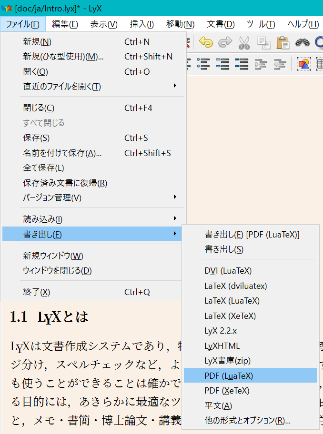The image size is (323, 434).
Task: Select 書き出し(S) submenu entry
Action: [x=251, y=249]
